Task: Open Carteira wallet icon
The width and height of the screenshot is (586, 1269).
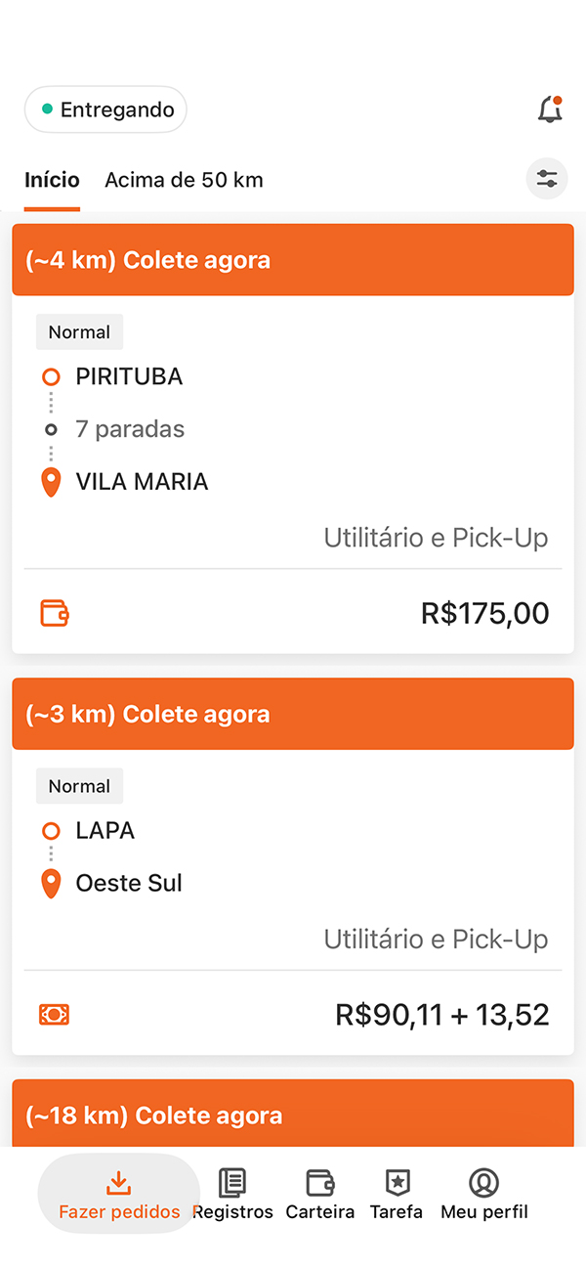Action: (320, 1182)
